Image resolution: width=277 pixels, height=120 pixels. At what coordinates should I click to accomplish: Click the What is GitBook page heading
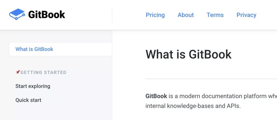(x=189, y=54)
